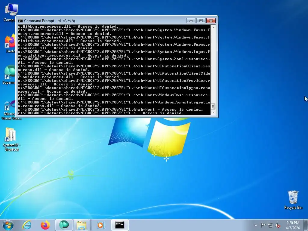
Task: Open the Windows Start menu orb
Action: (8, 225)
